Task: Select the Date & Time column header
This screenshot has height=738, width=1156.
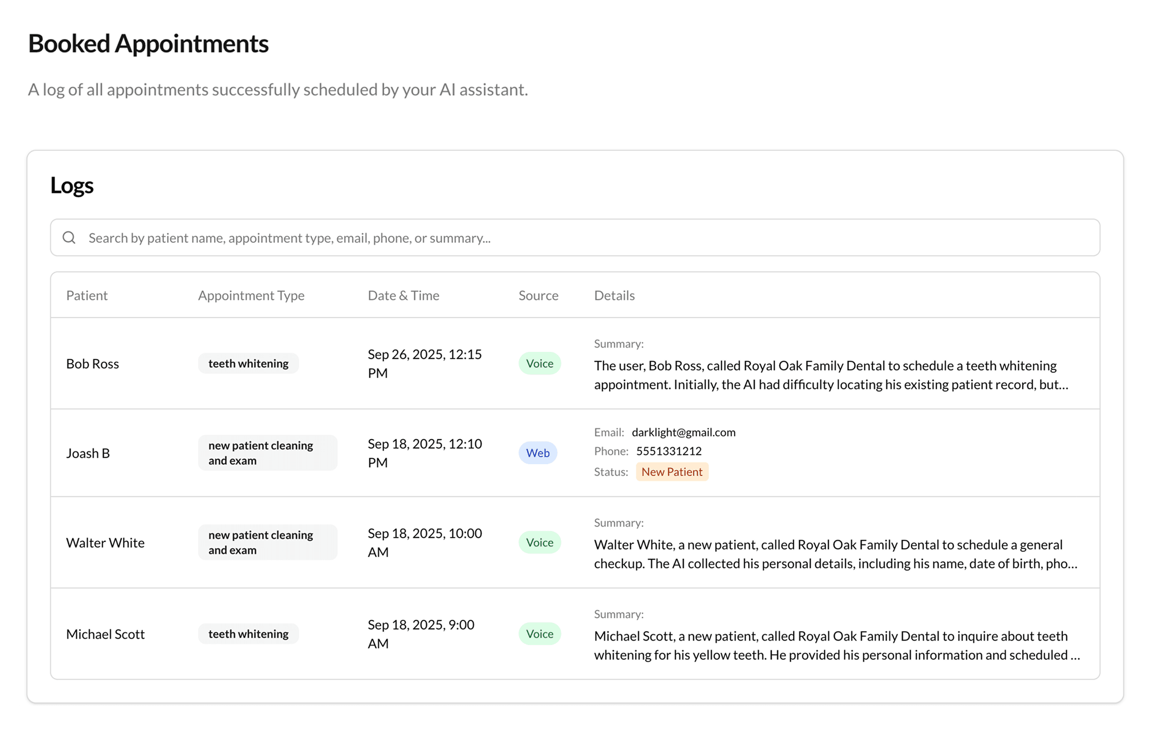Action: pos(404,295)
